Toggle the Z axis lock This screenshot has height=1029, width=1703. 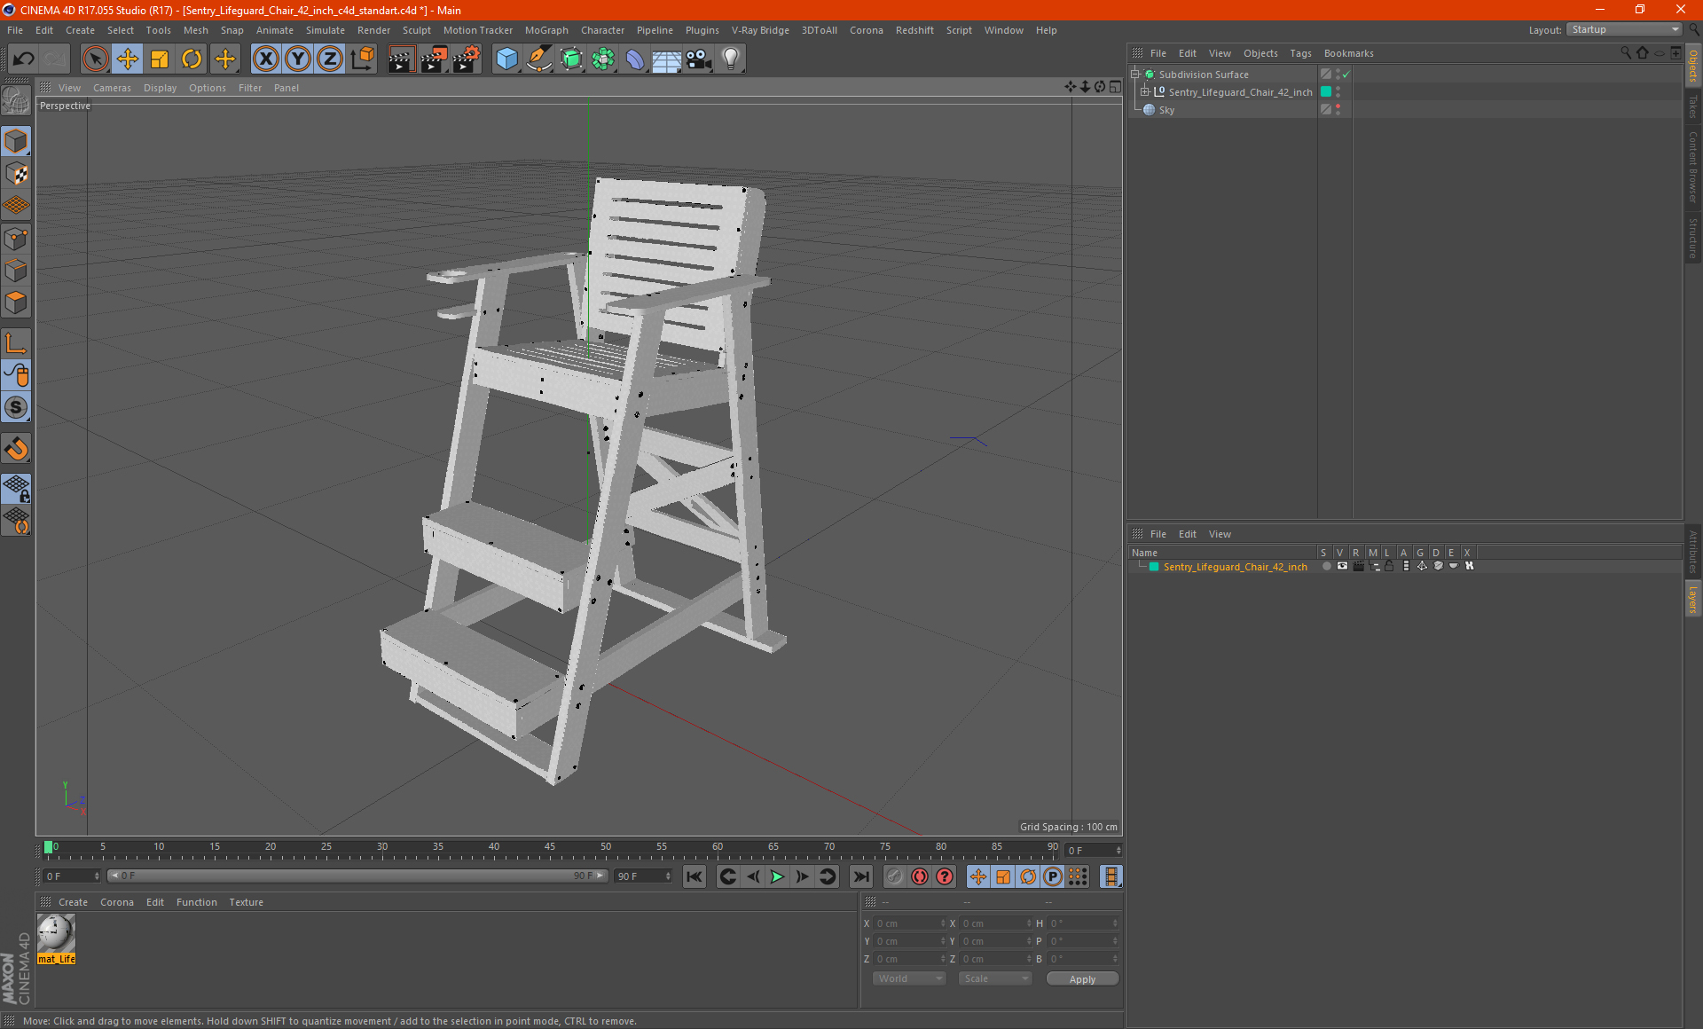pyautogui.click(x=330, y=59)
